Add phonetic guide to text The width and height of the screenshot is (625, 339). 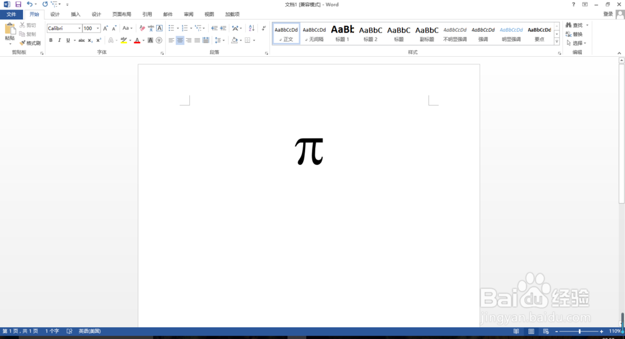point(151,28)
